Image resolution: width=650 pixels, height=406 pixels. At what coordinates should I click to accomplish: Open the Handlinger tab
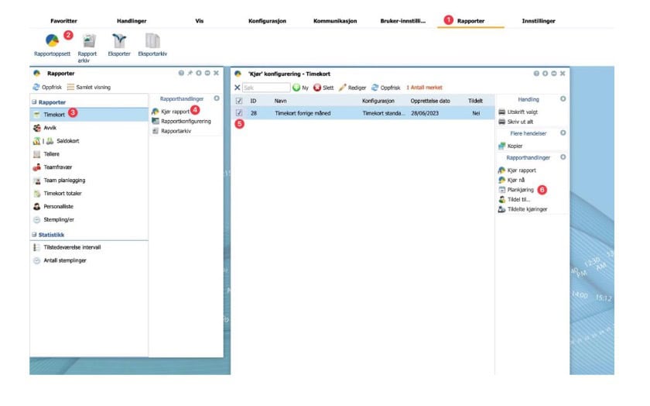point(132,21)
